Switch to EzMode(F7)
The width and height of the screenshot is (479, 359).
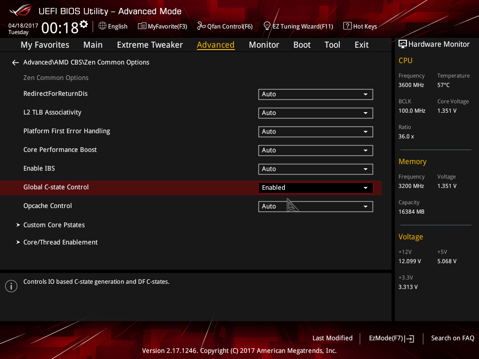pyautogui.click(x=391, y=338)
